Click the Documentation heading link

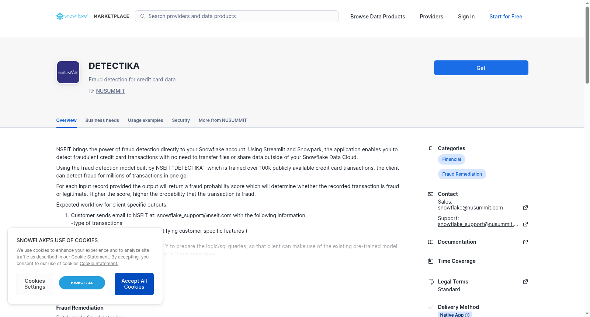(457, 242)
